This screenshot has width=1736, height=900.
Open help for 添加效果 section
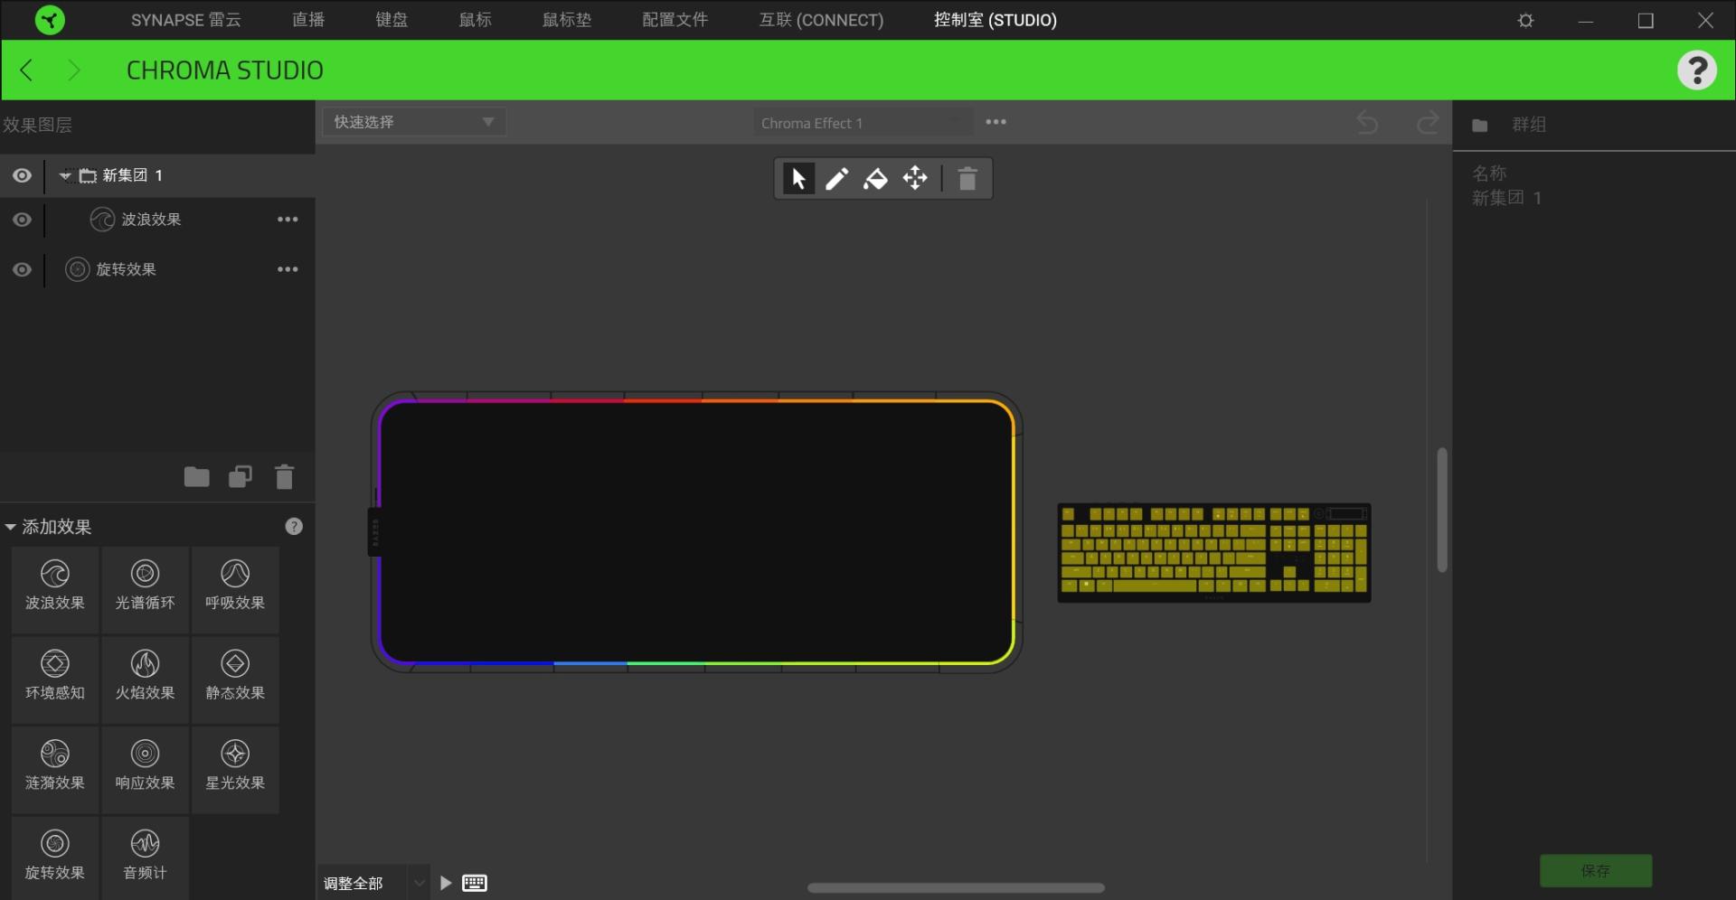click(294, 526)
